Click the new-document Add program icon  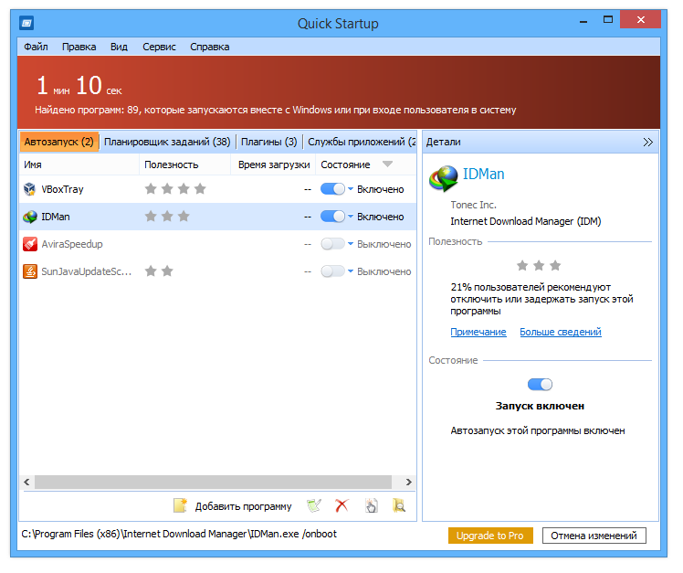point(180,505)
